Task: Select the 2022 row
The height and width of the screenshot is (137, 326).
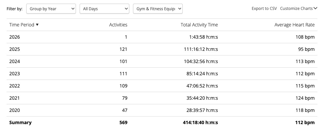Action: (15, 86)
